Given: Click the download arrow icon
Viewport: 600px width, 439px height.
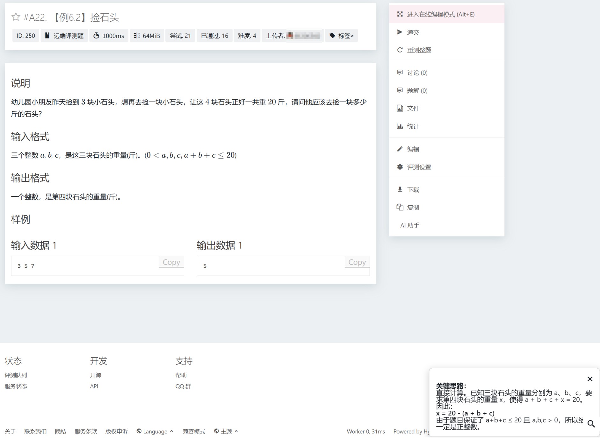Looking at the screenshot, I should pyautogui.click(x=400, y=189).
